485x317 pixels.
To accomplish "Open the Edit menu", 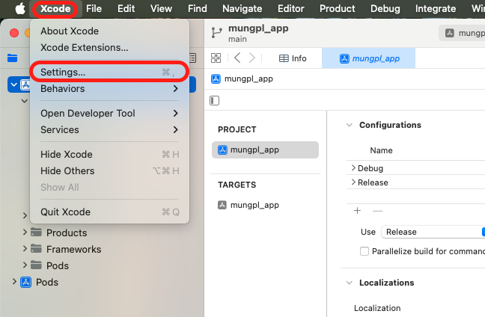I will 126,8.
